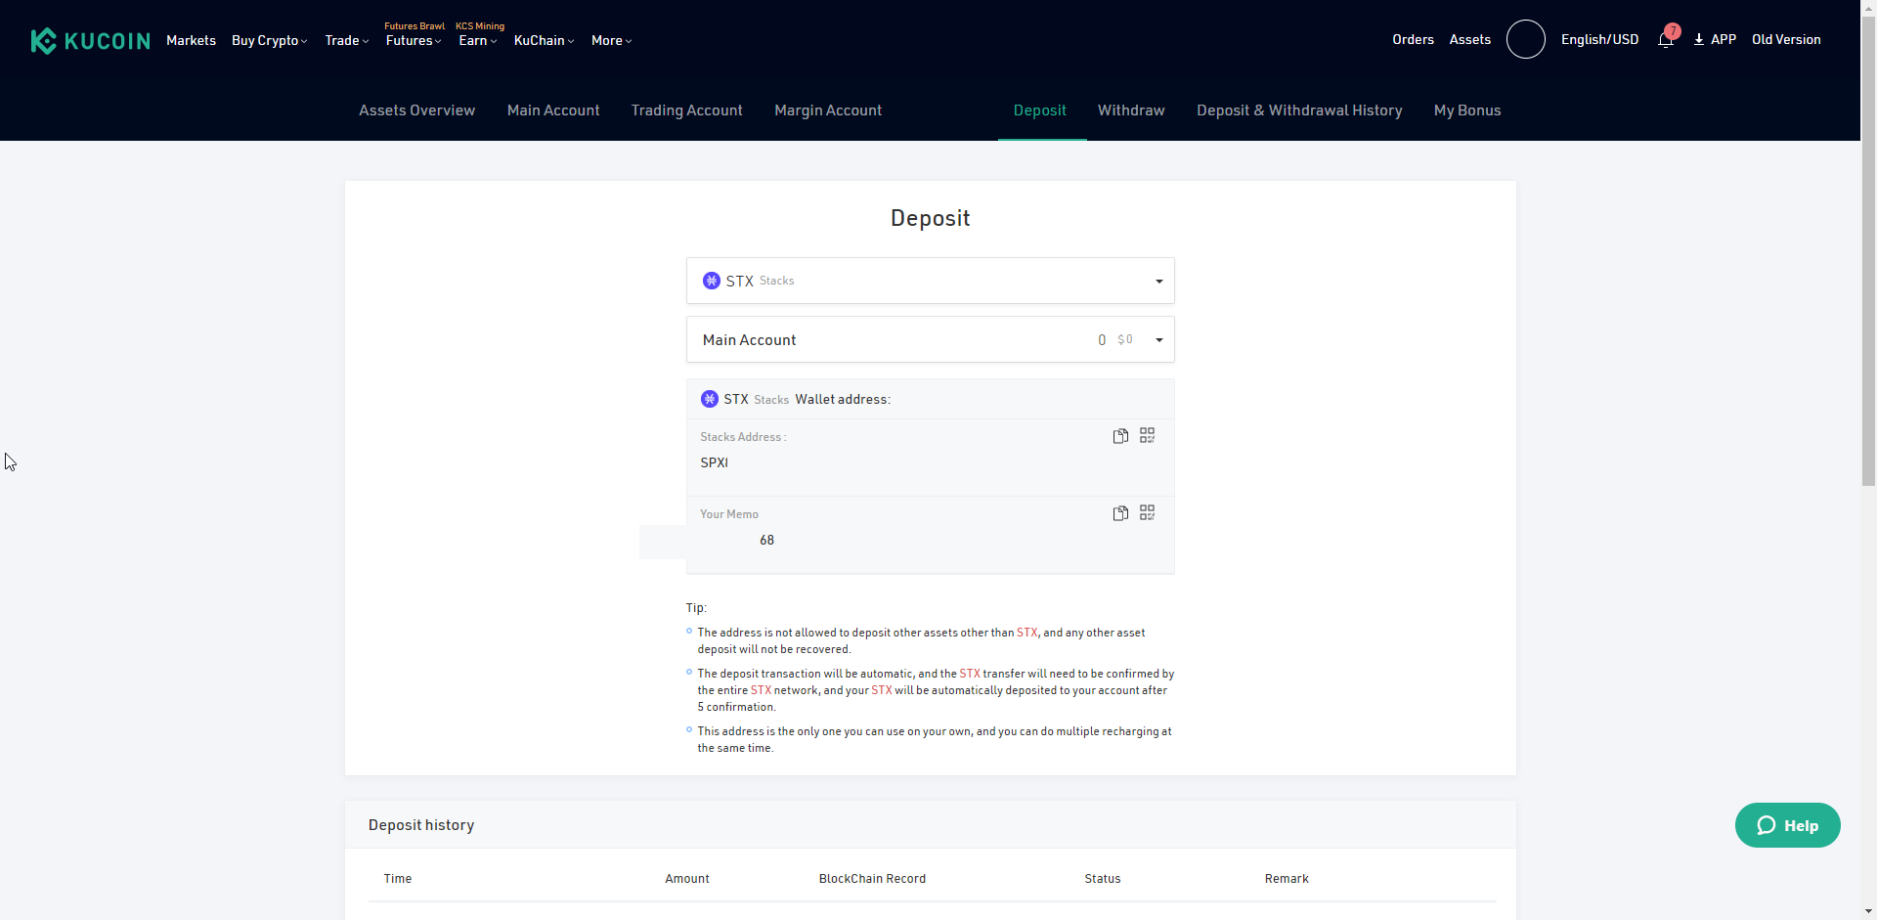1877x920 pixels.
Task: Copy the Stacks Address
Action: pyautogui.click(x=1120, y=436)
